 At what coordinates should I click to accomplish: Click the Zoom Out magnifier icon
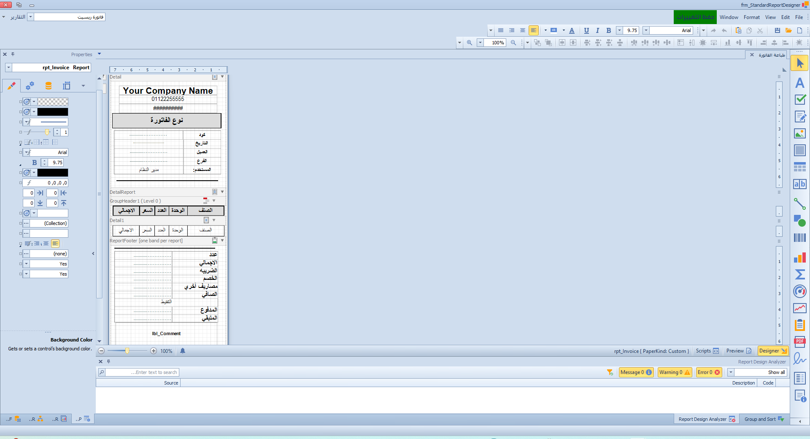513,43
